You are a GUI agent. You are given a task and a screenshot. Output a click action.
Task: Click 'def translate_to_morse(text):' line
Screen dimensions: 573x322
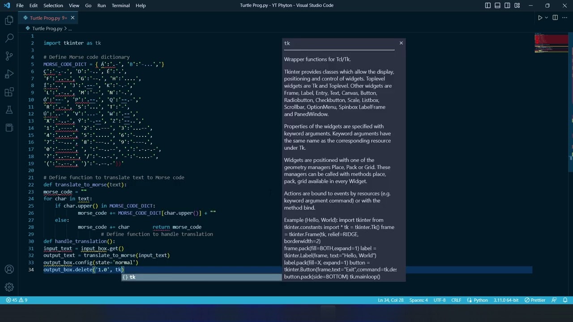tap(85, 185)
